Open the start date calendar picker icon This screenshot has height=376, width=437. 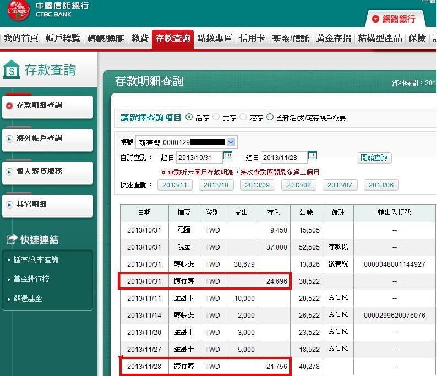[227, 157]
